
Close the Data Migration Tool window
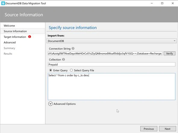[173, 3]
